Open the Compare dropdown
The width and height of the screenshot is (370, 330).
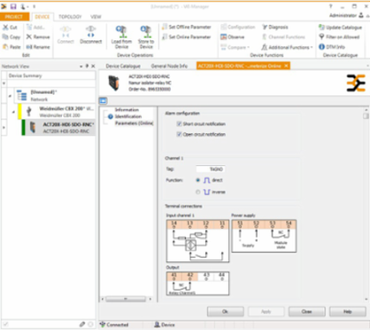click(235, 47)
